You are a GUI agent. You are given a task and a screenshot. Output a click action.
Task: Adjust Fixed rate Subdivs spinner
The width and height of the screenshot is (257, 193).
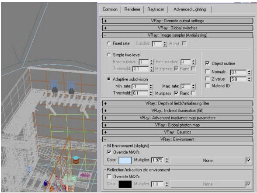pyautogui.click(x=165, y=44)
